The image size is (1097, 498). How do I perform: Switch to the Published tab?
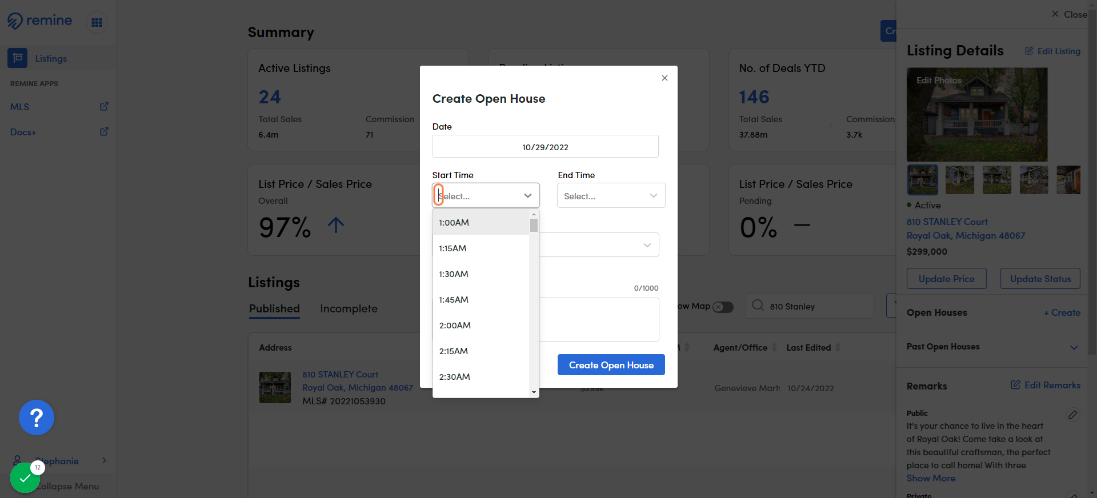click(274, 309)
